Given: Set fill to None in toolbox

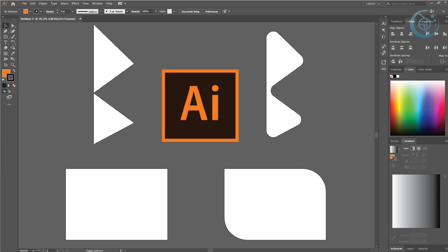Looking at the screenshot, I should click(x=14, y=85).
